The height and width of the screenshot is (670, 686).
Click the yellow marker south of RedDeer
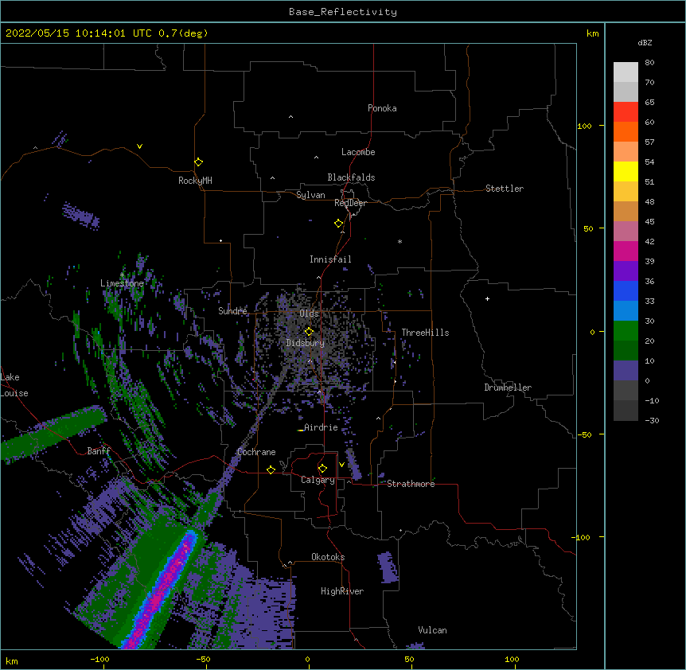click(338, 224)
